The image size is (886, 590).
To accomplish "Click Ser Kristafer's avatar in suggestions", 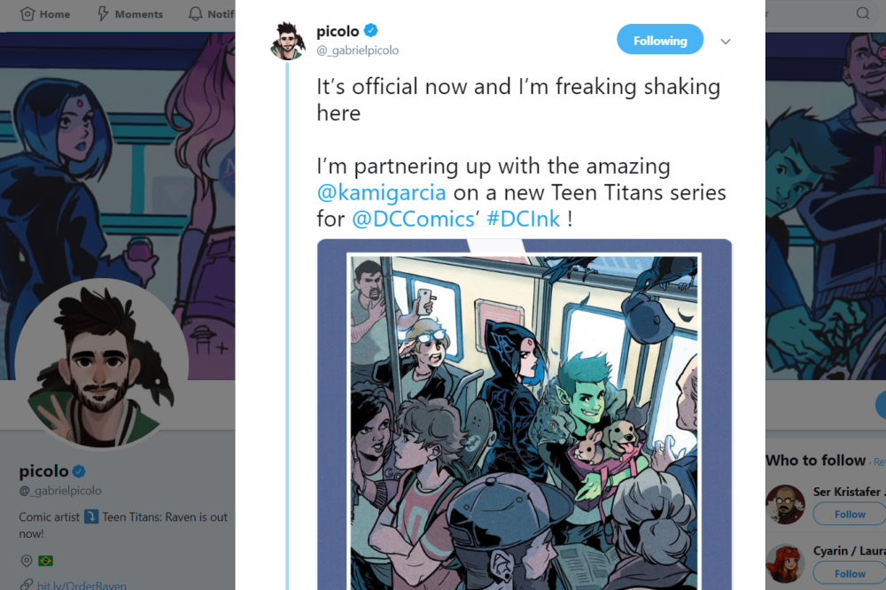I will pyautogui.click(x=785, y=504).
